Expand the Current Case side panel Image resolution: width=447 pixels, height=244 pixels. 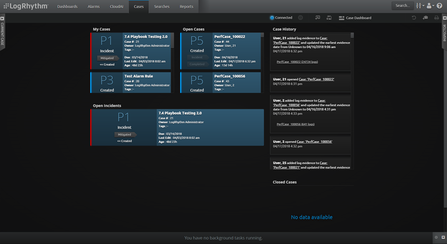tap(2, 33)
